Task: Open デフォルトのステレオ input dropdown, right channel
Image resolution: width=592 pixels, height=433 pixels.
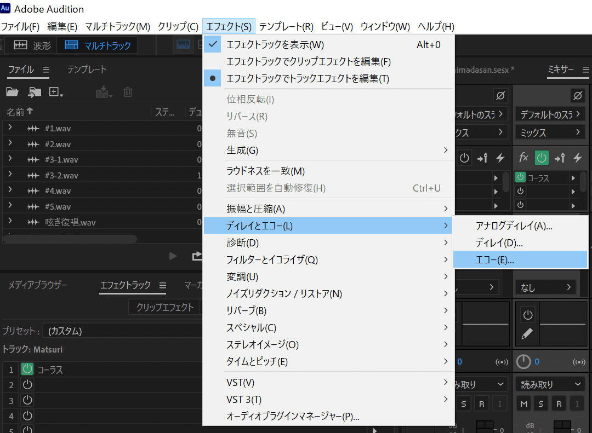Action: [550, 114]
